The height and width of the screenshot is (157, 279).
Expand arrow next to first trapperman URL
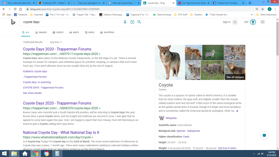(x=100, y=54)
